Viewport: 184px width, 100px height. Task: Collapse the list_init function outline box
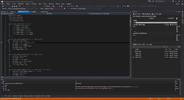[9, 24]
